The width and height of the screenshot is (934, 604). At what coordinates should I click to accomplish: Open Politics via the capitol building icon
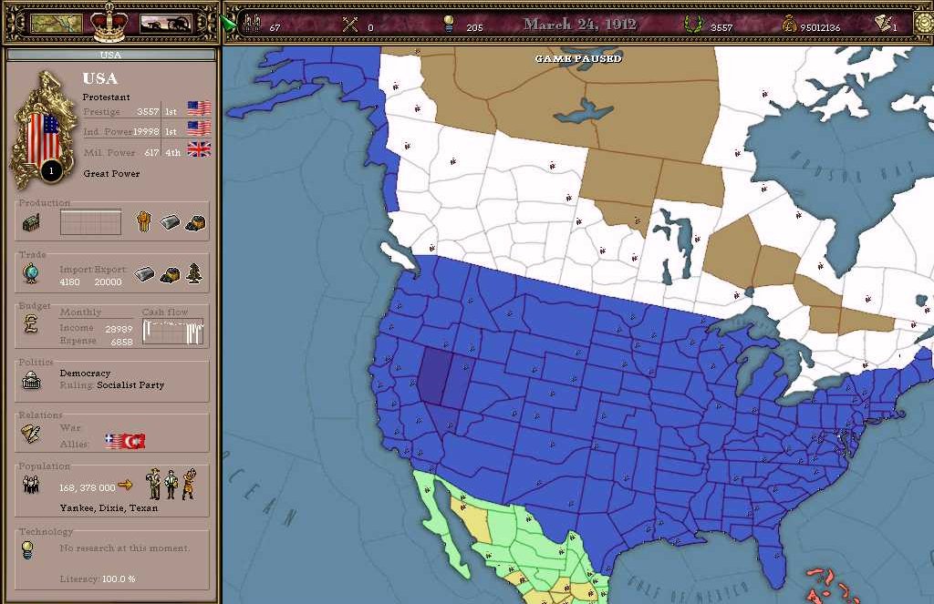(32, 380)
